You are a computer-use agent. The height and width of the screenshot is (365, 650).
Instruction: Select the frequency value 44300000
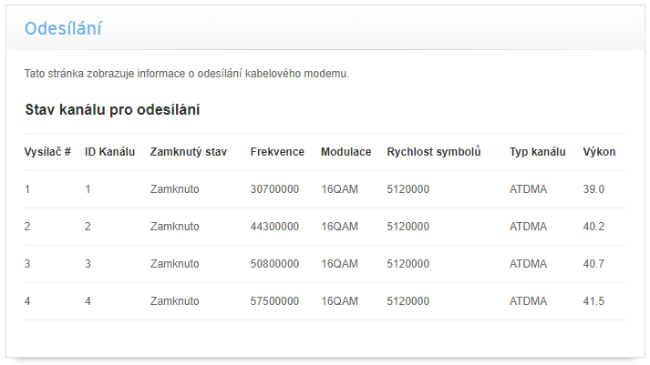tap(274, 227)
